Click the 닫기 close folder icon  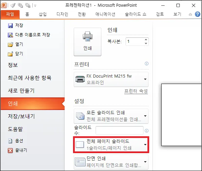(x=10, y=54)
